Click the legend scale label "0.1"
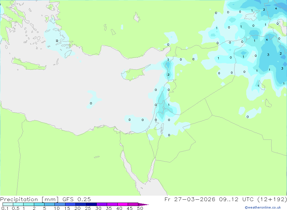This screenshot has height=210, width=287. coord(5,208)
